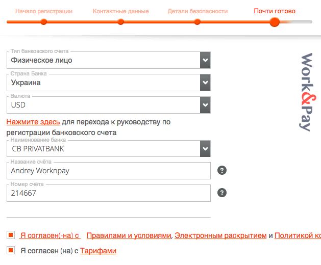Expand Страна Банка dropdown arrow
Image resolution: width=321 pixels, height=265 pixels.
tap(205, 83)
